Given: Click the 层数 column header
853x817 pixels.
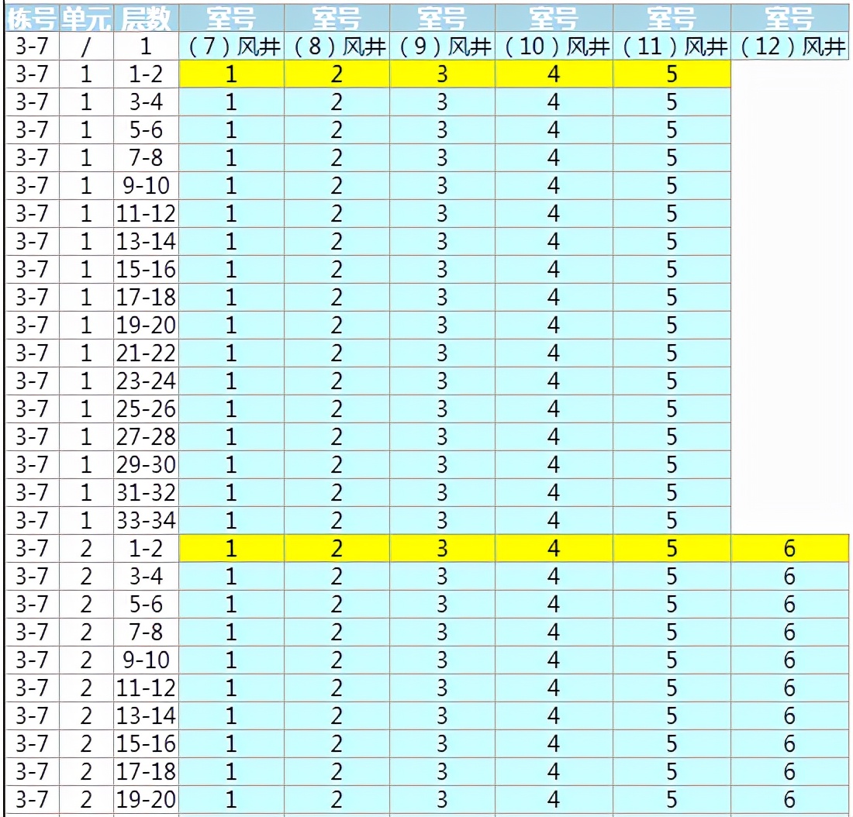Looking at the screenshot, I should pyautogui.click(x=146, y=19).
